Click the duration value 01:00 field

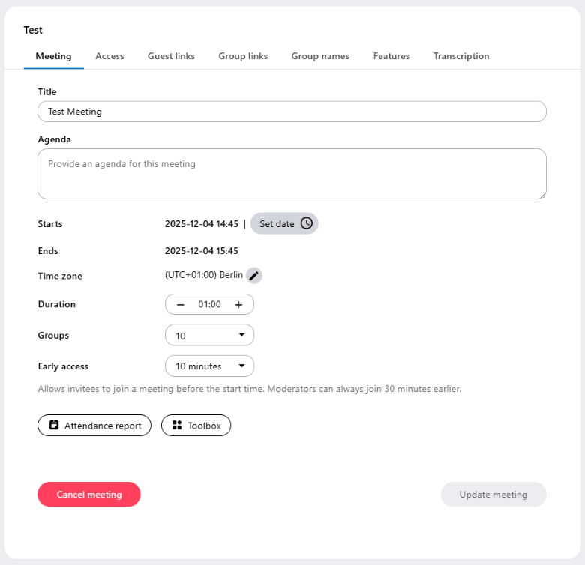209,304
